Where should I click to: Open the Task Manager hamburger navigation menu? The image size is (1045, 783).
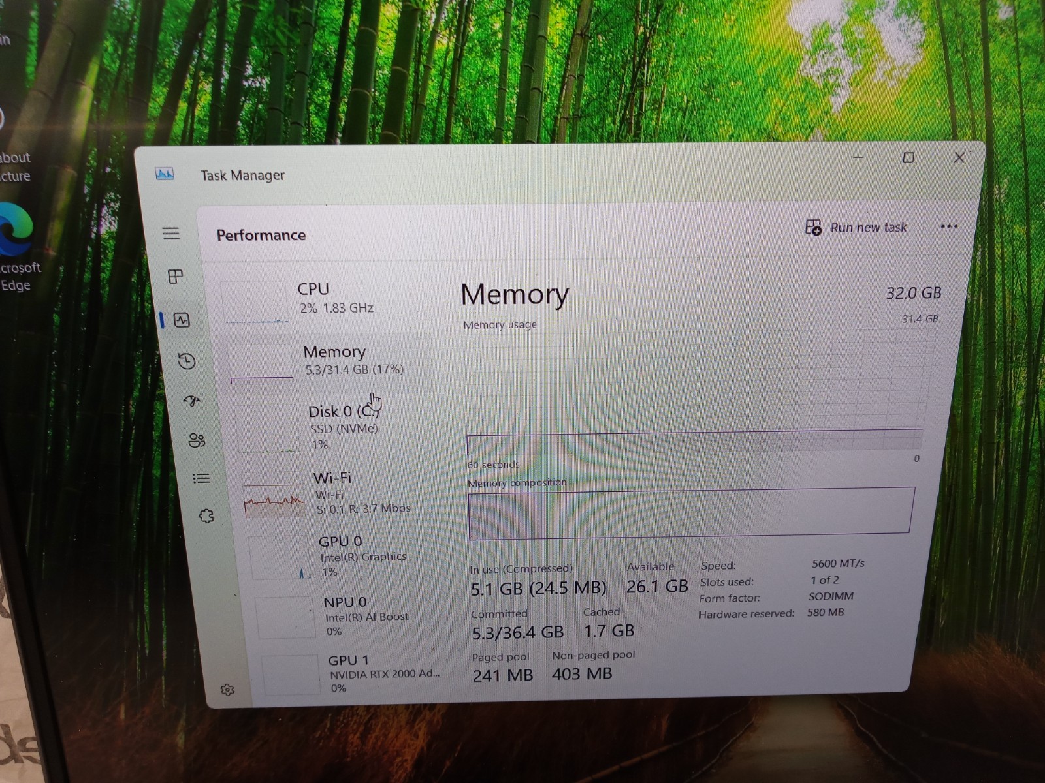click(x=171, y=234)
